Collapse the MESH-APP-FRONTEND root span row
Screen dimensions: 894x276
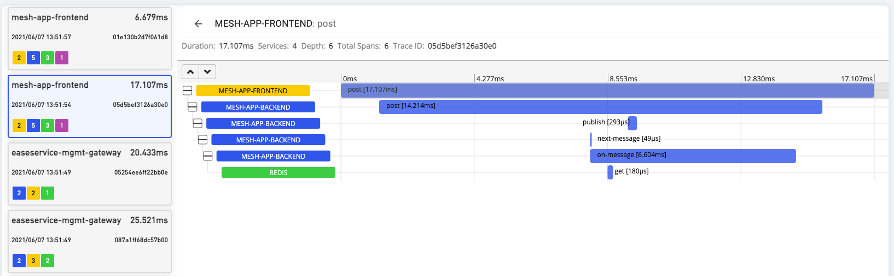(x=188, y=91)
